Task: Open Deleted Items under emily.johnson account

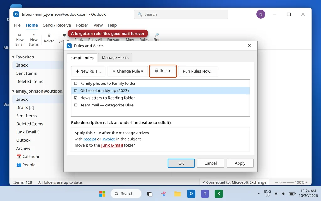Action: 38,124
